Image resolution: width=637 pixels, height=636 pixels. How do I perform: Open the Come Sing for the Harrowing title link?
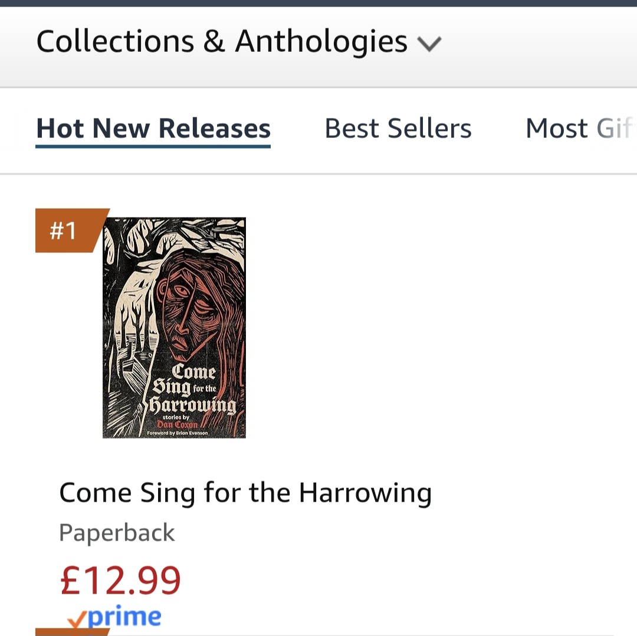click(245, 493)
